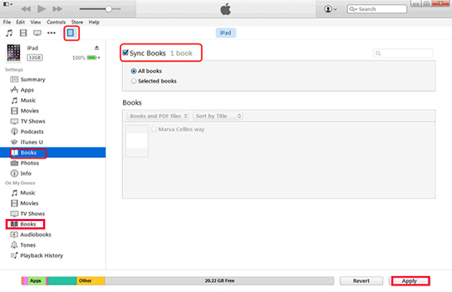
Task: Open the Music library icon in toolbar
Action: (x=9, y=33)
